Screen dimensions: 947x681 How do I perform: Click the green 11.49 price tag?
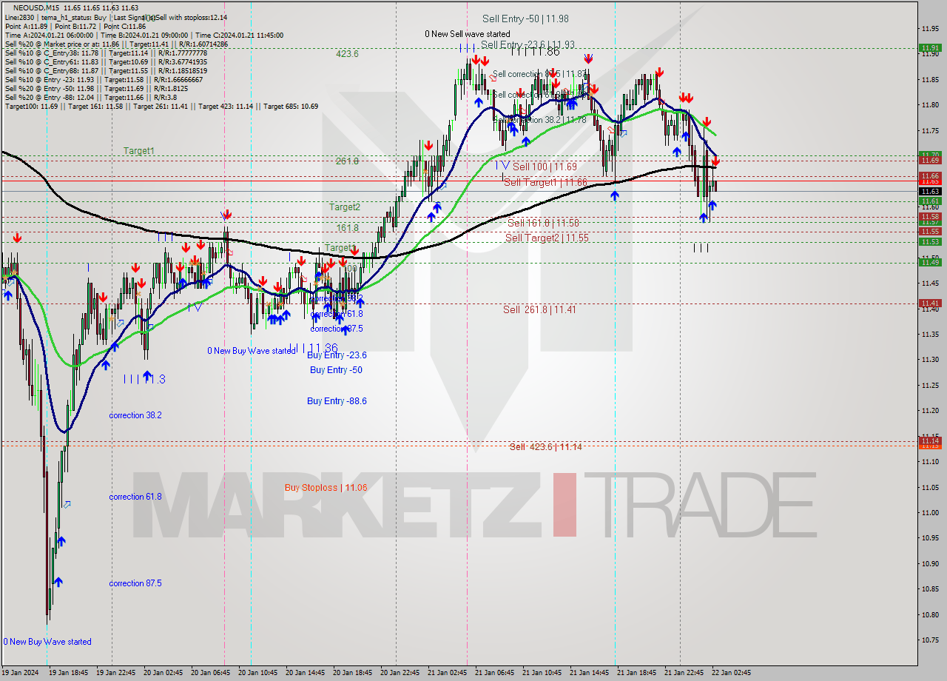(x=930, y=262)
